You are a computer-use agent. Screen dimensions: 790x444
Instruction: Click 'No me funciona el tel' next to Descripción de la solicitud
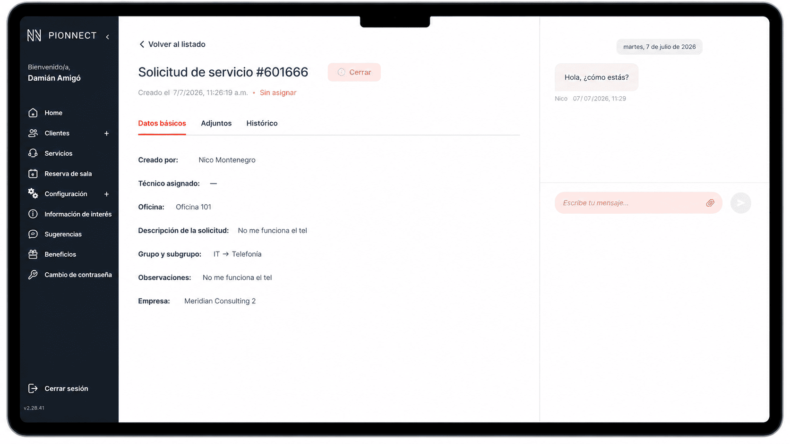[x=273, y=230]
